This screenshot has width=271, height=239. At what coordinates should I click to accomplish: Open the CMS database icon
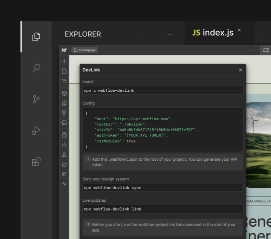(64, 135)
